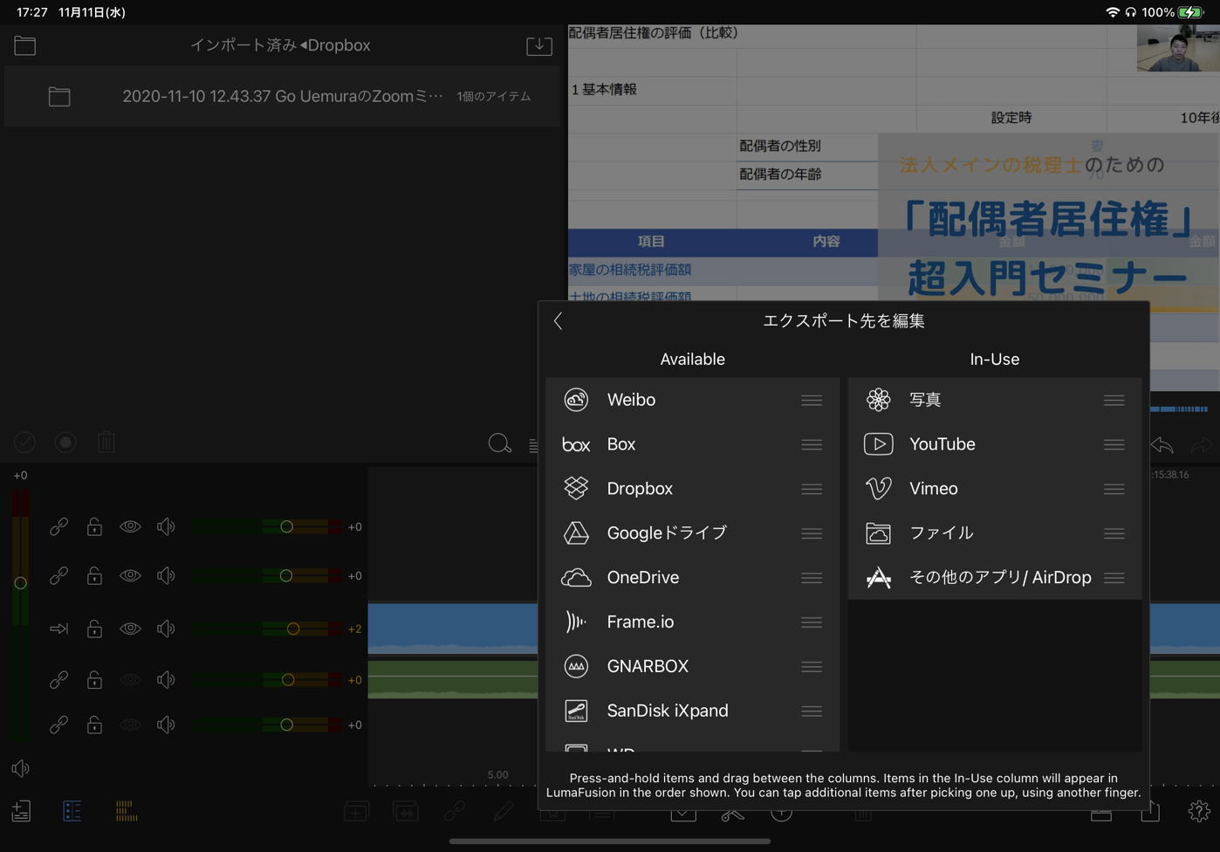Tap the ファイル folder icon

pos(878,532)
